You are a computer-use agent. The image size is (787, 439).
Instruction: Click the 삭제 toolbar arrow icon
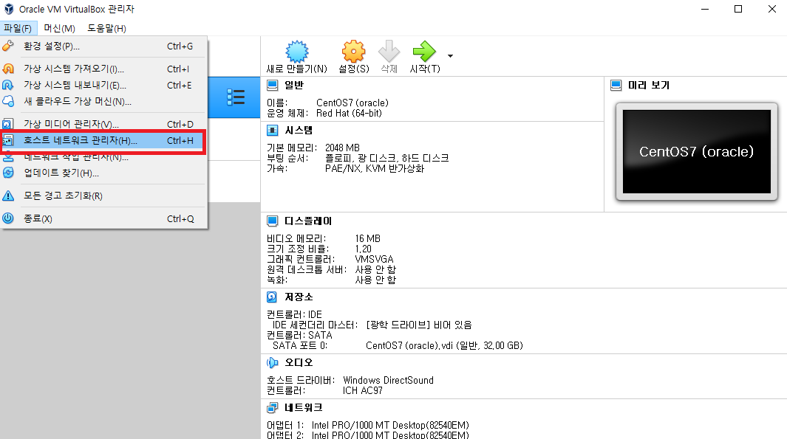click(389, 51)
